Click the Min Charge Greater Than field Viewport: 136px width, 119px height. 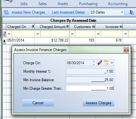[90, 88]
